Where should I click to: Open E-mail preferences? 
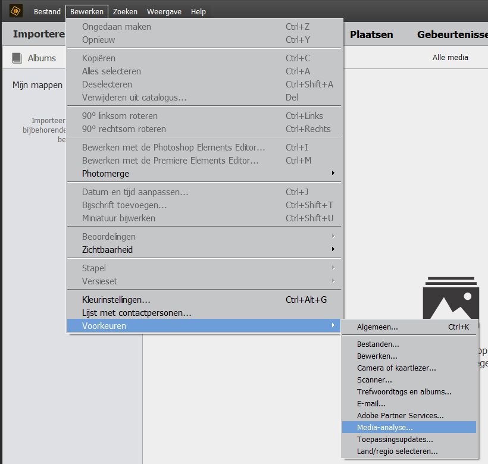pos(409,403)
